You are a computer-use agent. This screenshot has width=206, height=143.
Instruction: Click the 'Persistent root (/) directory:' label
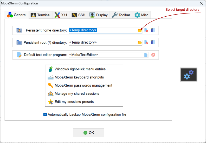click(x=45, y=43)
